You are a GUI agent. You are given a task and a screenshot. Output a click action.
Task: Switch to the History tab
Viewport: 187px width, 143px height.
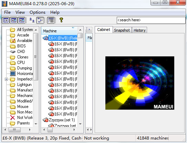(139, 30)
